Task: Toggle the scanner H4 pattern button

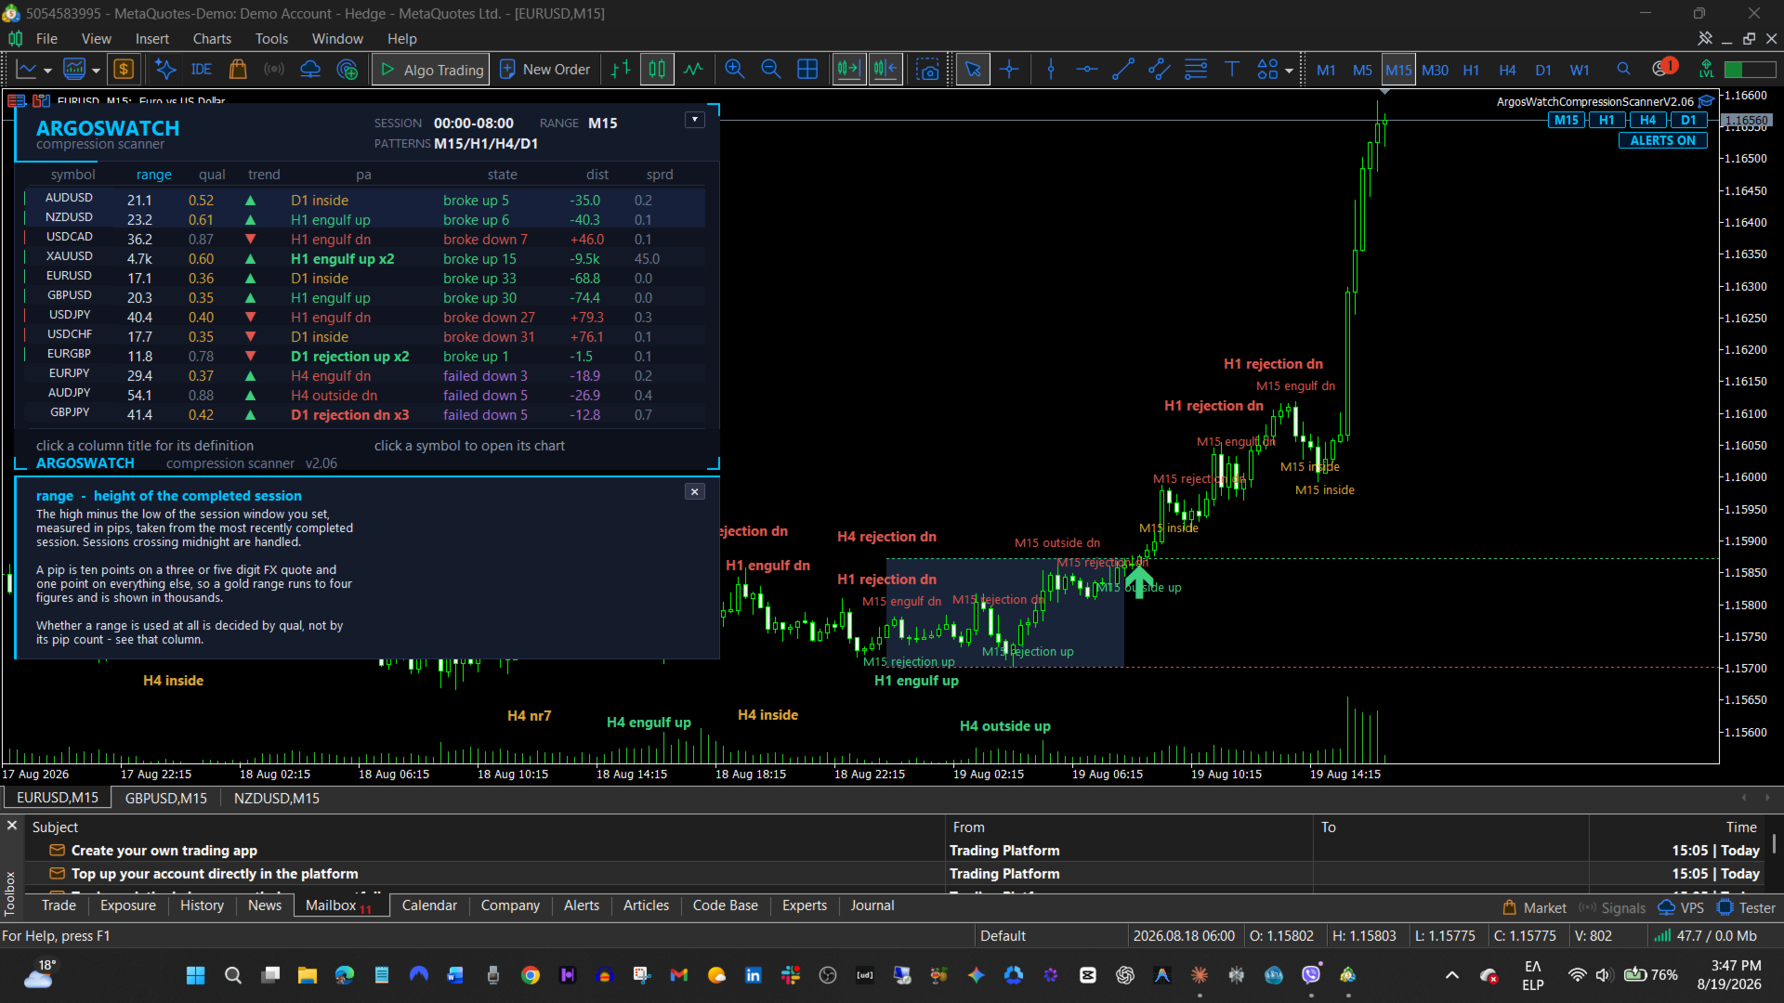Action: pos(1647,120)
